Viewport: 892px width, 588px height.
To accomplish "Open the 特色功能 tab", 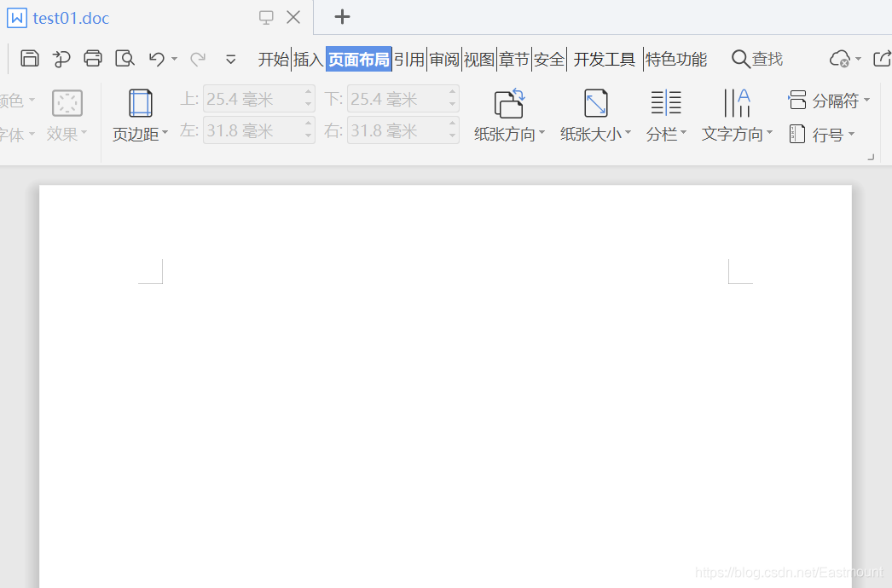I will [676, 59].
